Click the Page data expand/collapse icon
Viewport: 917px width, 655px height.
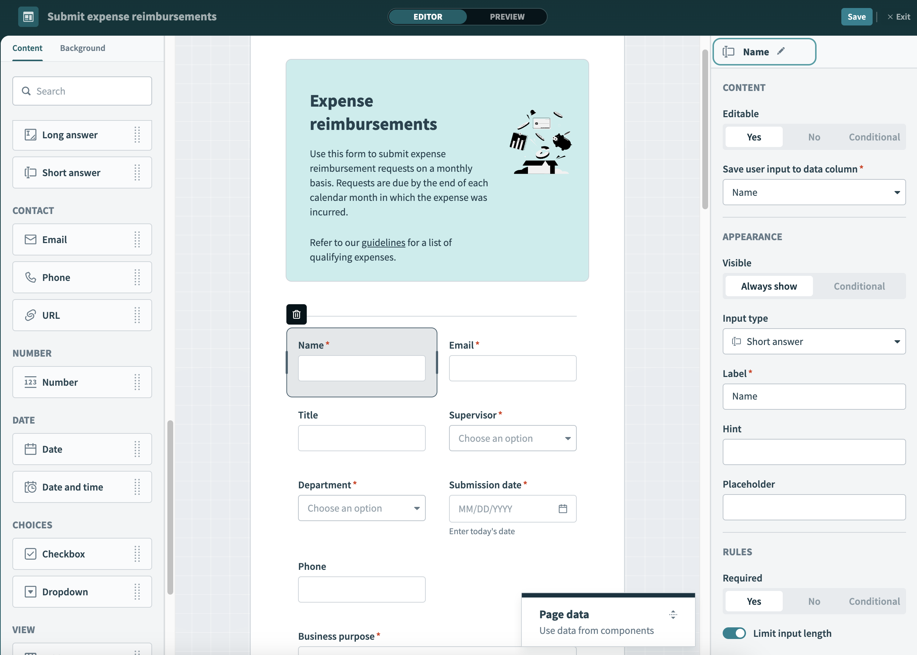pos(672,614)
